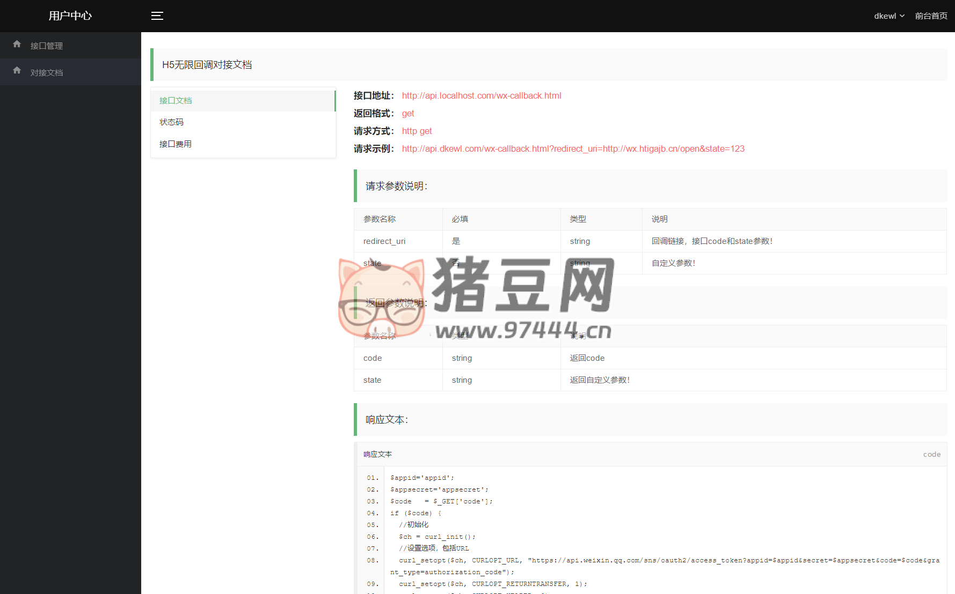Open the dkewl user dropdown

[x=889, y=16]
